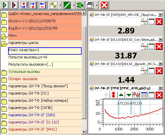Click 'Результаты вызовов=[...]' entry
Viewport: 165px width, 135px height.
tap(31, 64)
